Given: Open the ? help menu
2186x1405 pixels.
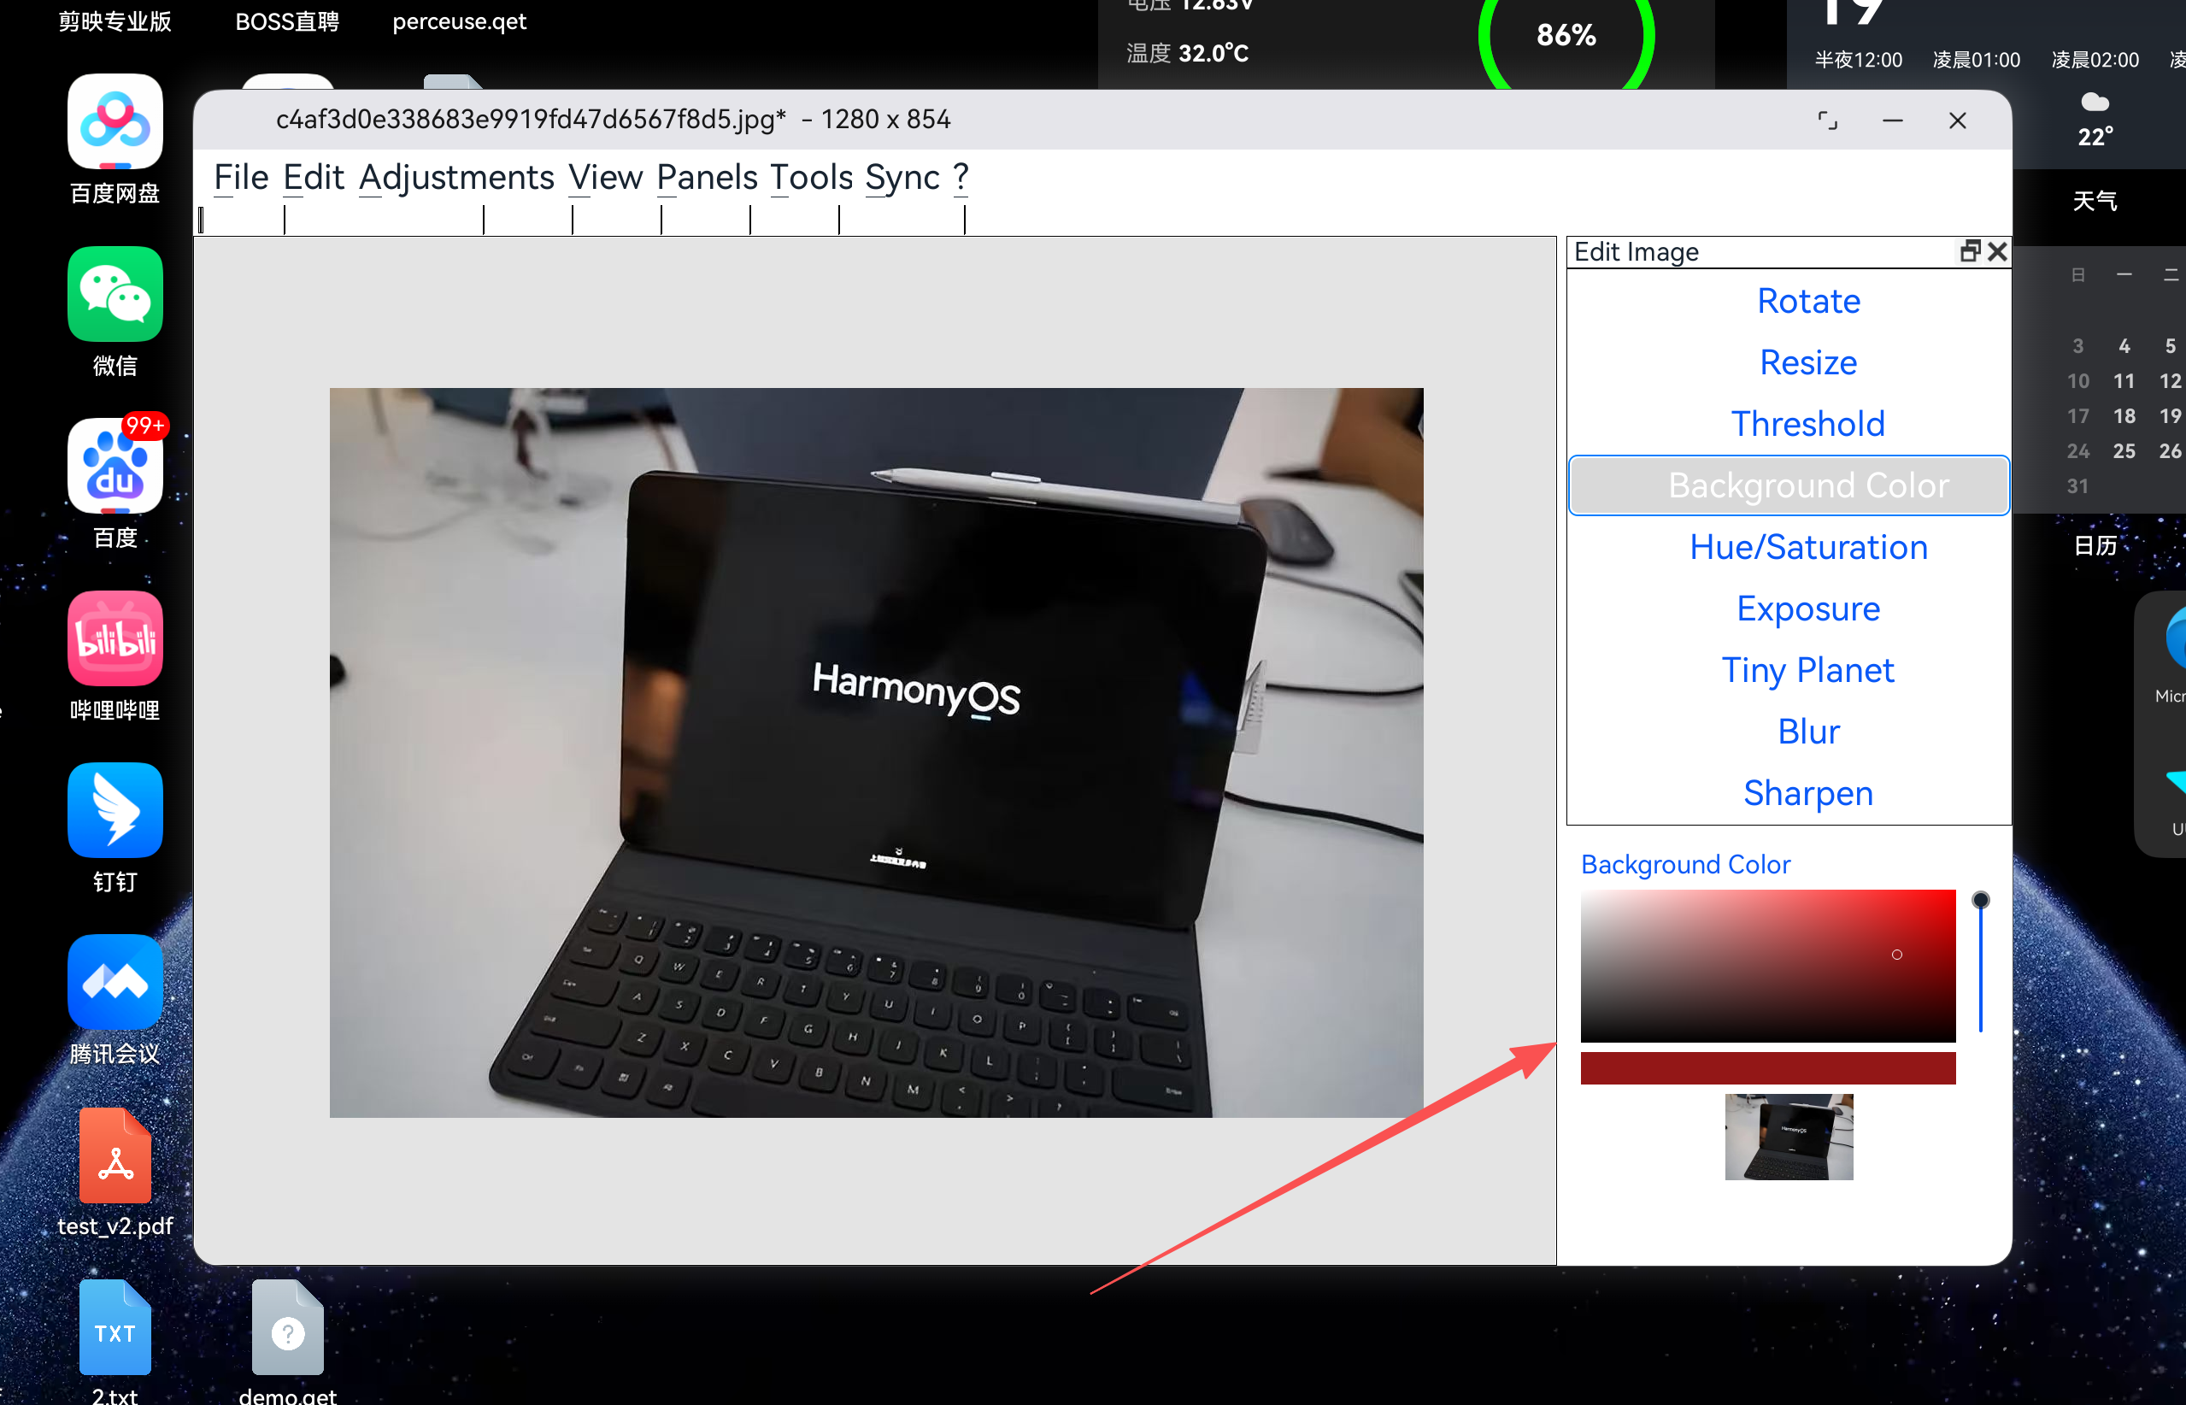Looking at the screenshot, I should pyautogui.click(x=961, y=177).
